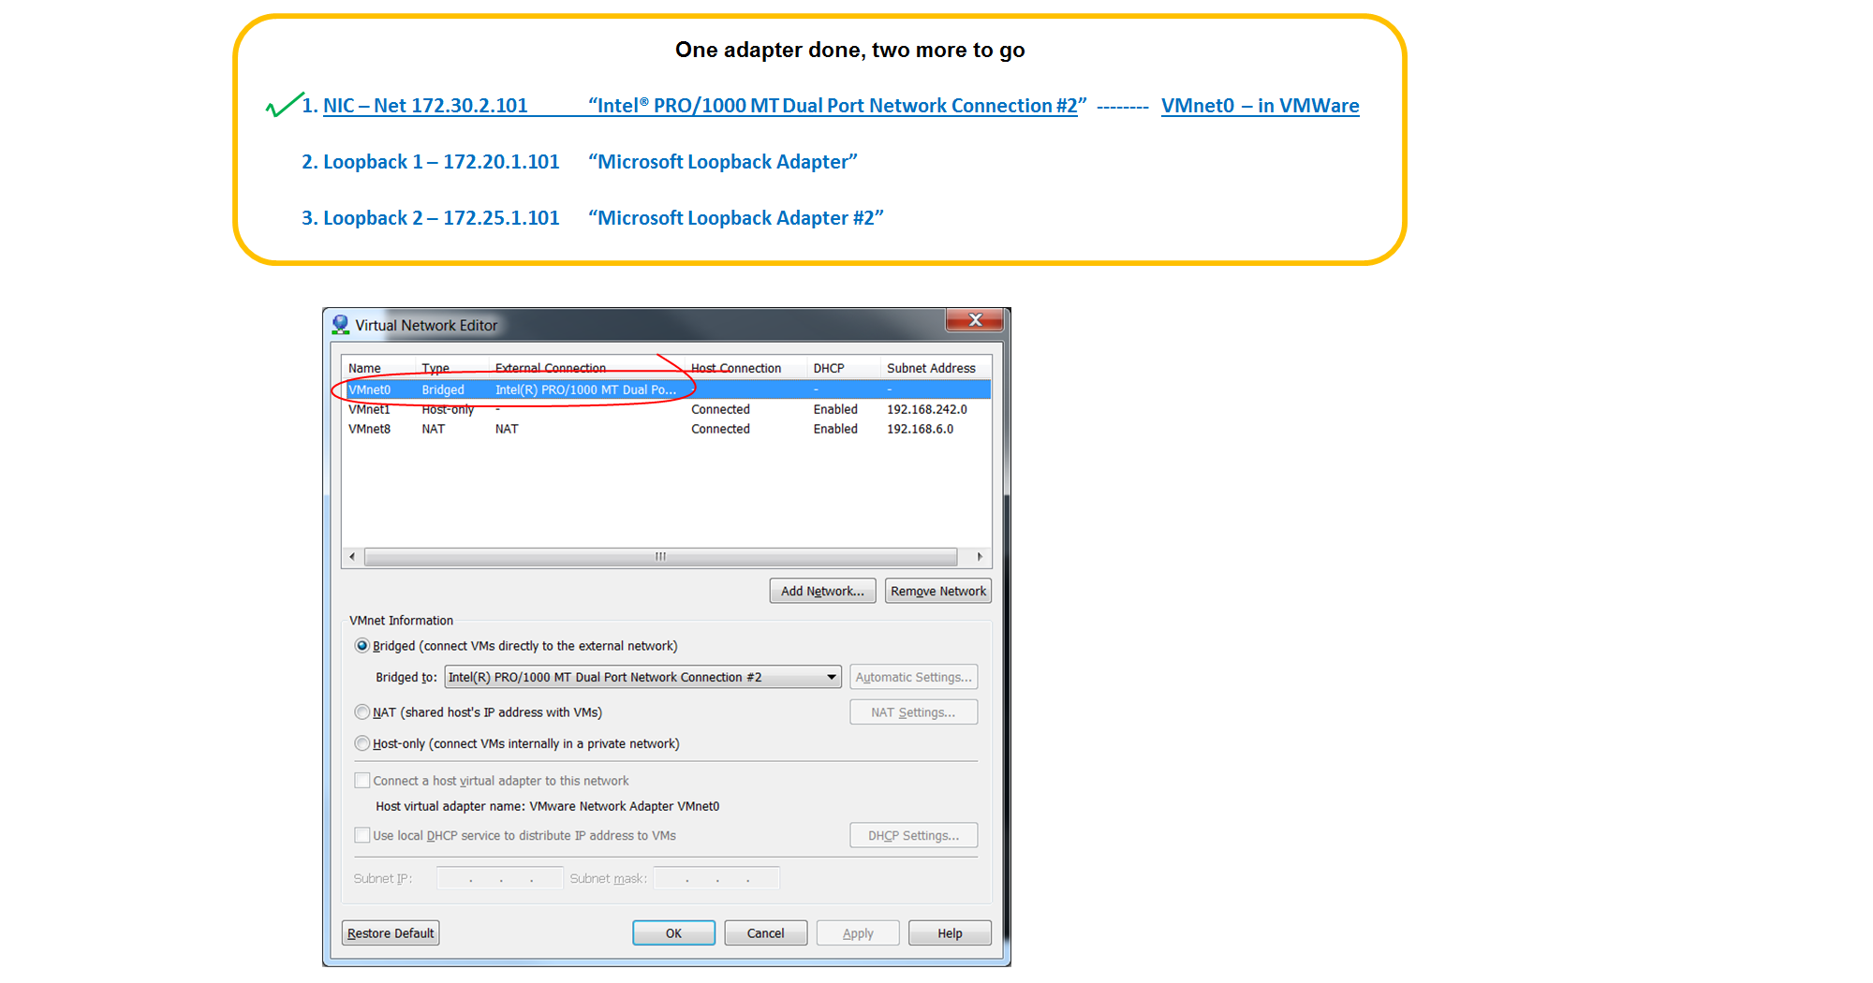
Task: Open Automatic Settings for bridging
Action: pos(912,676)
